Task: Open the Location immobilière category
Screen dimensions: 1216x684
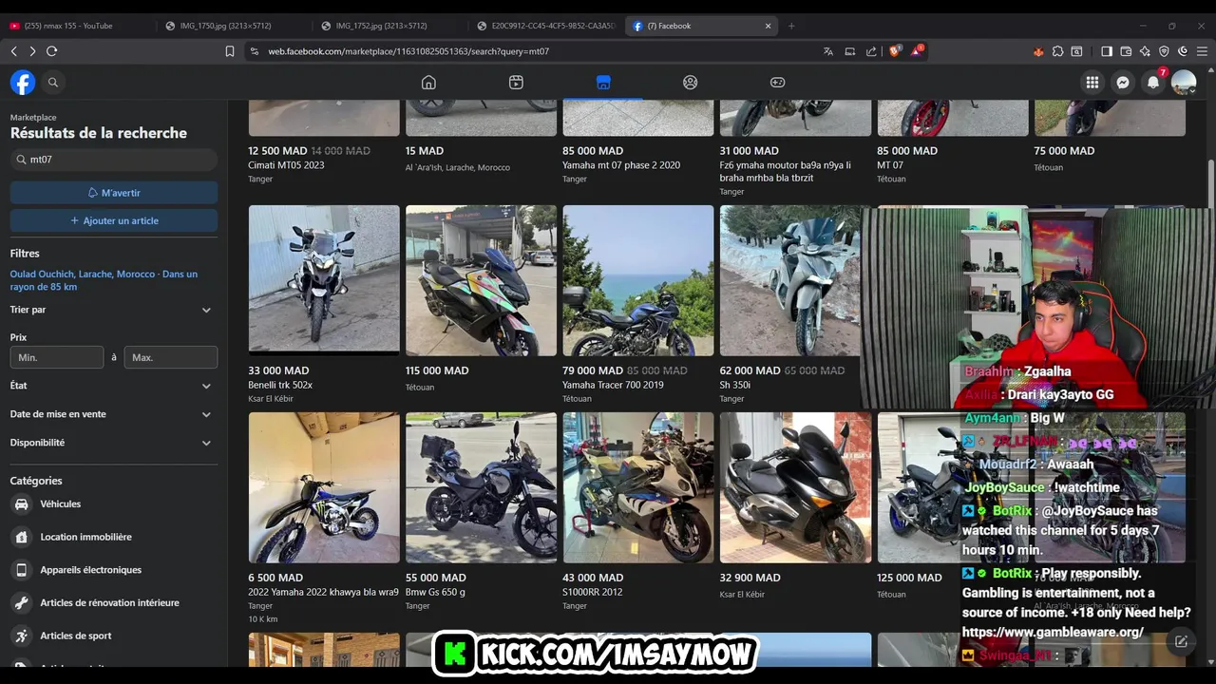Action: (x=114, y=537)
